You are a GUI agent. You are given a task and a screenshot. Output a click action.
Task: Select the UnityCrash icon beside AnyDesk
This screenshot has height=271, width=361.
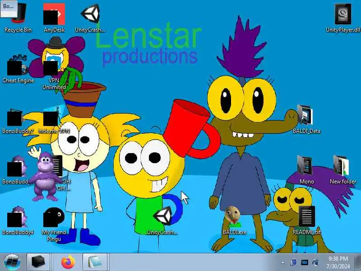pos(90,19)
